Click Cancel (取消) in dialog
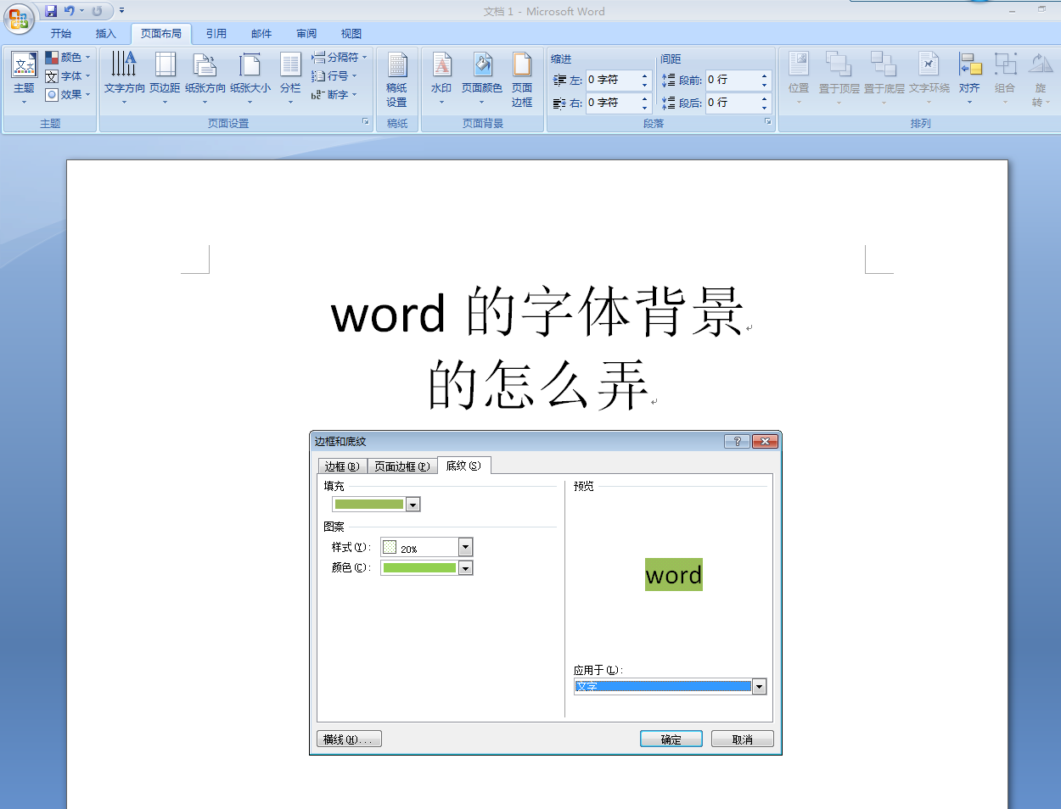 pyautogui.click(x=743, y=739)
